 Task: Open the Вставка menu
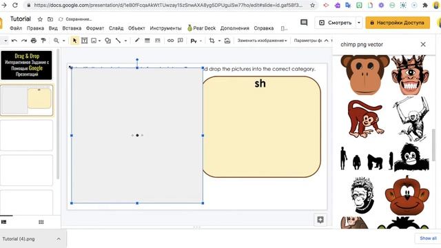(72, 28)
